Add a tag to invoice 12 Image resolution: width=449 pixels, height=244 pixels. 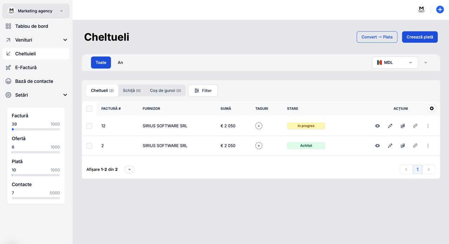pos(259,126)
